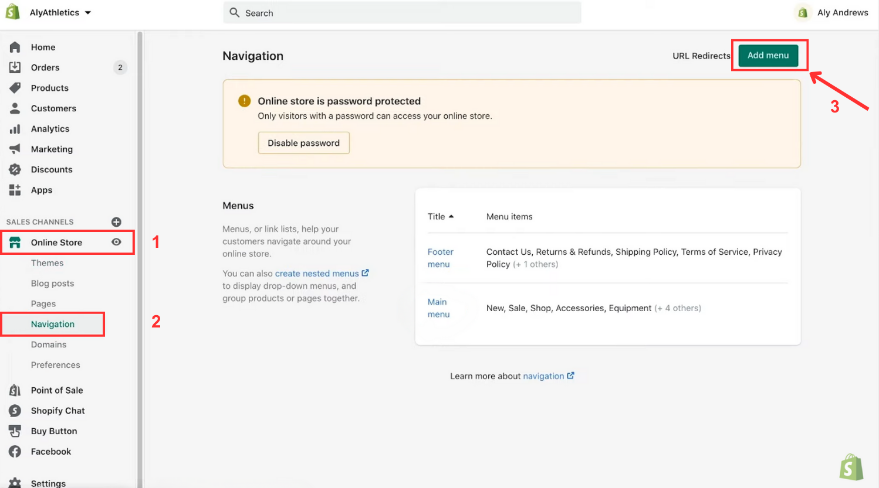The width and height of the screenshot is (879, 488).
Task: Open URL Redirects link
Action: [x=701, y=56]
